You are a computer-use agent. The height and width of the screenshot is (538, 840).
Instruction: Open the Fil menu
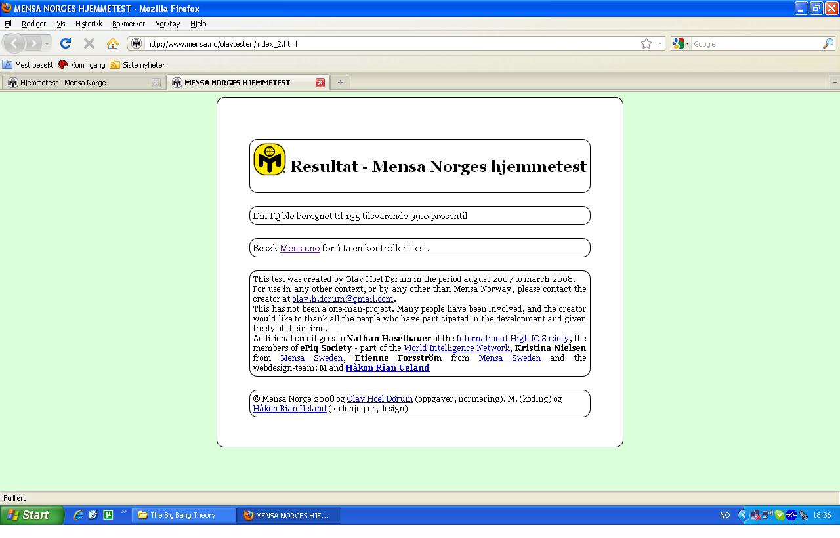pyautogui.click(x=8, y=24)
